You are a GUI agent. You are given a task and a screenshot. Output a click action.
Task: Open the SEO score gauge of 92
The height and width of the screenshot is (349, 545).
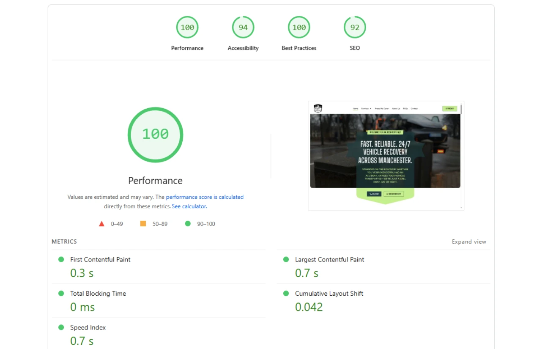(x=355, y=27)
